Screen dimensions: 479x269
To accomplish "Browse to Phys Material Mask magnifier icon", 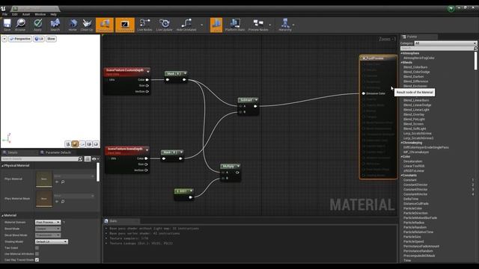I will click(x=63, y=201).
